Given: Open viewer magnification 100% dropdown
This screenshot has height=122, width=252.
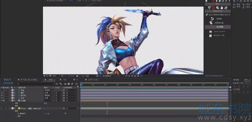Looking at the screenshot, I should [56, 76].
